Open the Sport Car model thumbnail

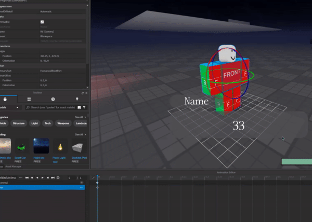point(21,146)
